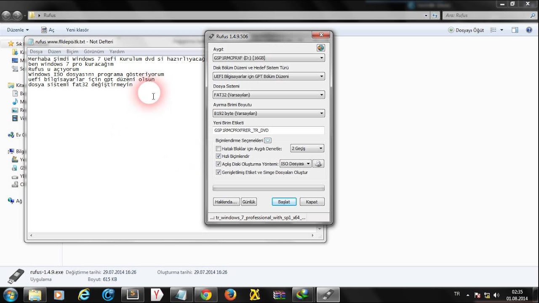Image resolution: width=539 pixels, height=303 pixels.
Task: Launch Firefox from taskbar
Action: click(x=230, y=295)
